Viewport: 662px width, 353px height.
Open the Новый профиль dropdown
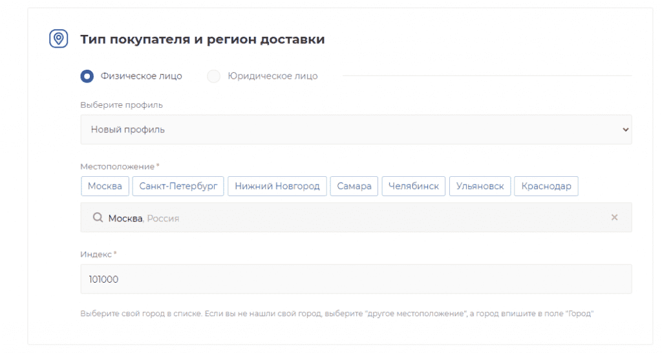356,130
